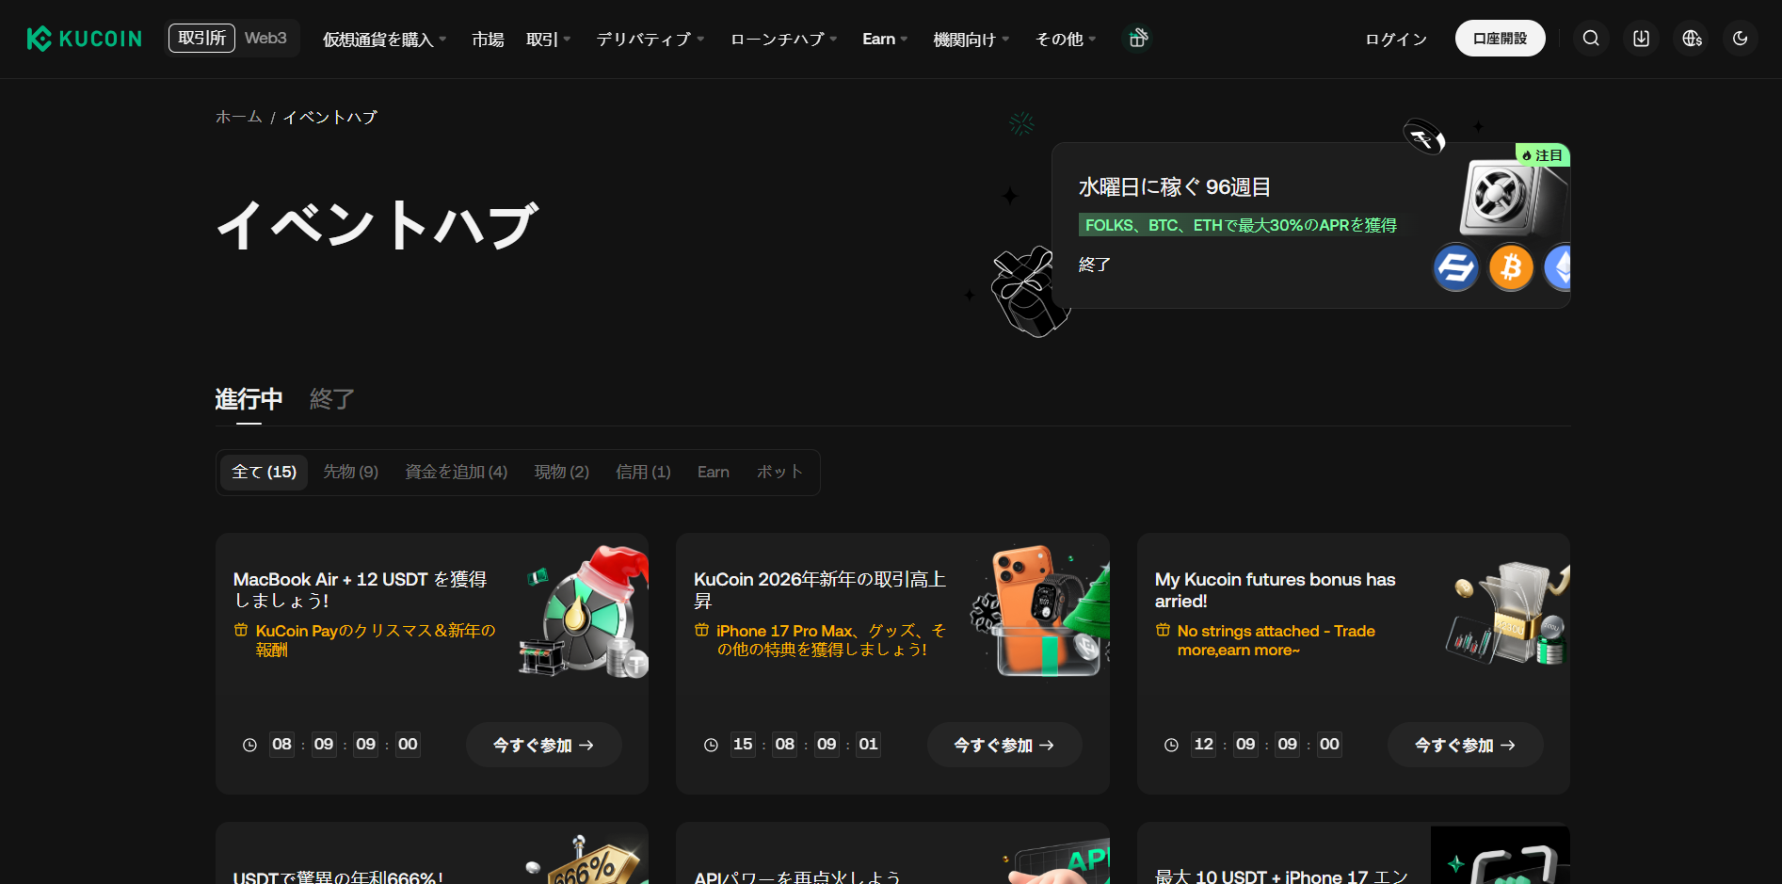Select the 先物 (9) filter tab
1782x884 pixels.
coord(350,472)
